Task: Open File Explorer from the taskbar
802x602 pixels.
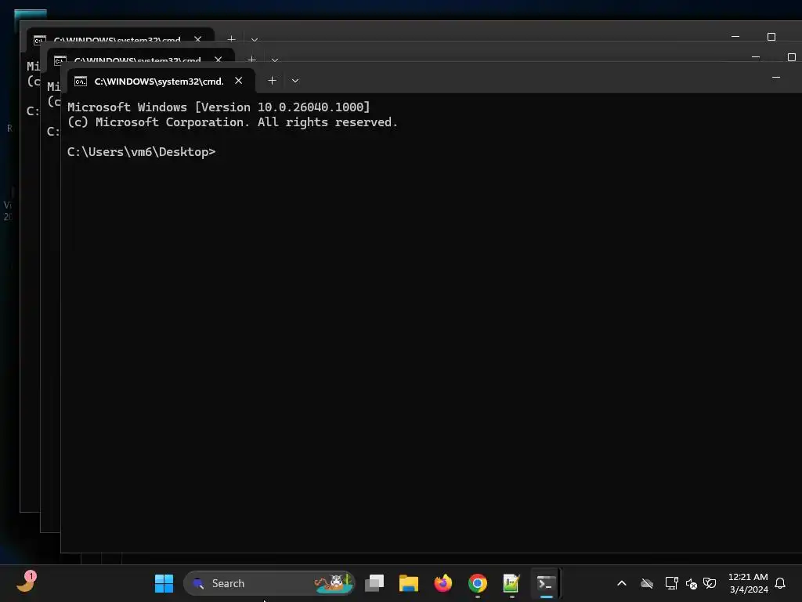Action: (409, 583)
